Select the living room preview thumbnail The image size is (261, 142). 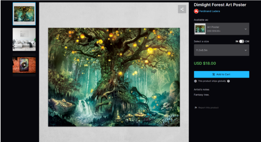click(24, 39)
